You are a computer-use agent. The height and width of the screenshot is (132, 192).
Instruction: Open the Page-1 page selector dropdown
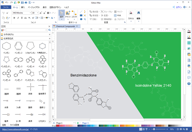(x=74, y=123)
